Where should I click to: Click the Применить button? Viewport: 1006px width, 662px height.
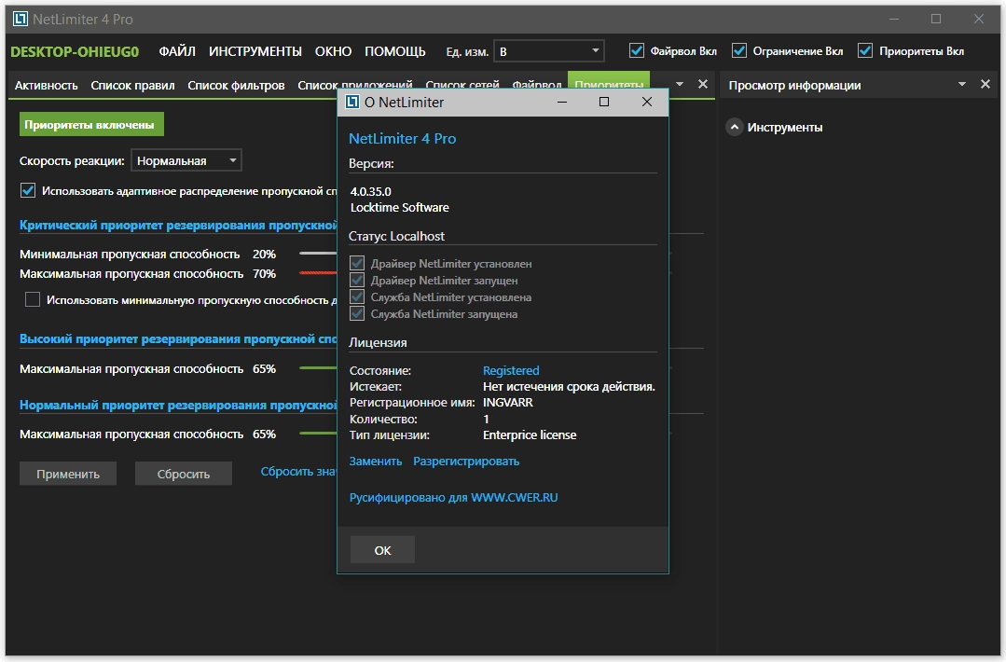[68, 474]
